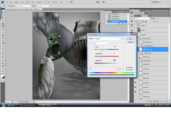
Task: Expand the shoulder copy 4 group
Action: 140,46
